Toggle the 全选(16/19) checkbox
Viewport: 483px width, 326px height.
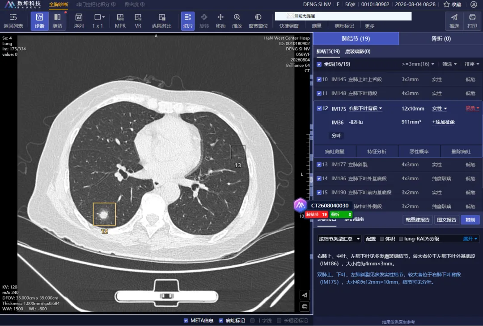click(x=319, y=64)
